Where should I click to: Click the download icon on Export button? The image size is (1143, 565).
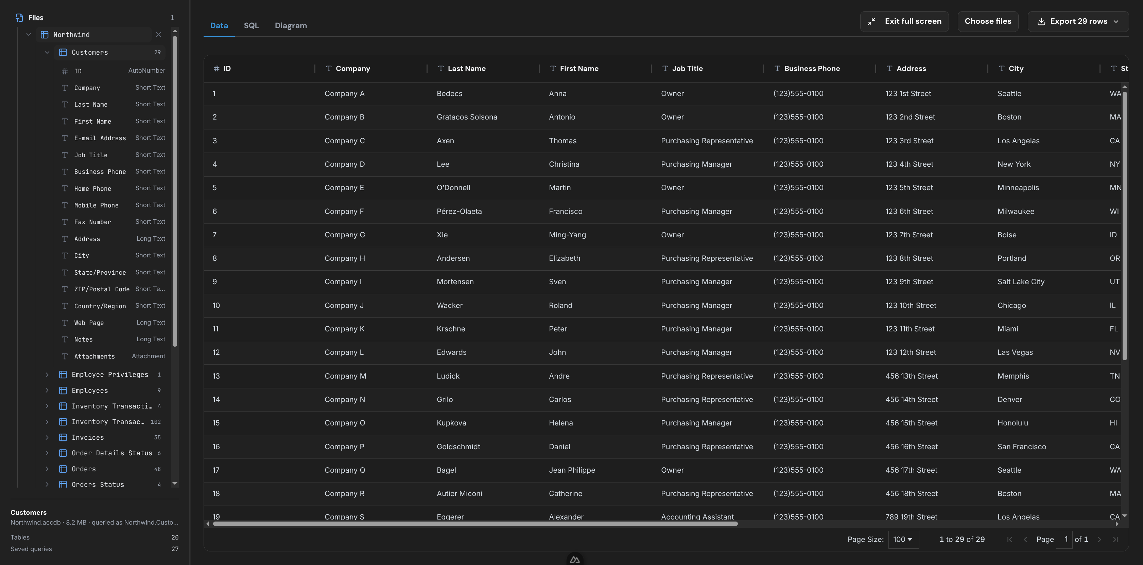[1041, 21]
